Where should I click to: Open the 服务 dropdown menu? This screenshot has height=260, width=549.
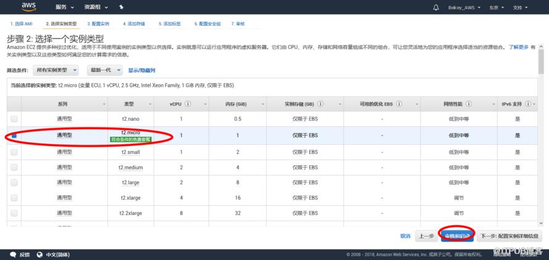point(65,7)
